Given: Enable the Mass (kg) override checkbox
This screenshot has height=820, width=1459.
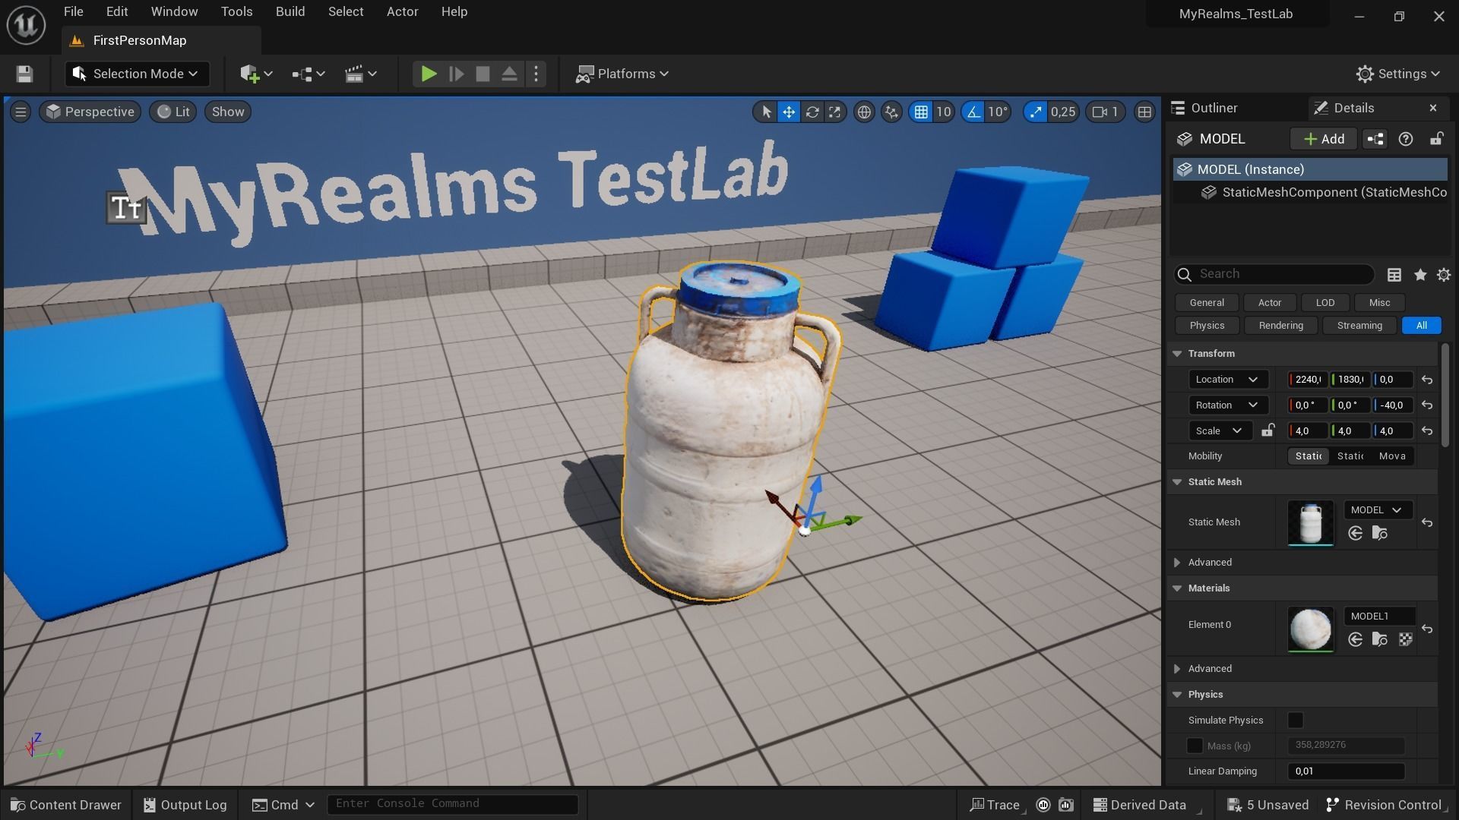Looking at the screenshot, I should coord(1195,746).
